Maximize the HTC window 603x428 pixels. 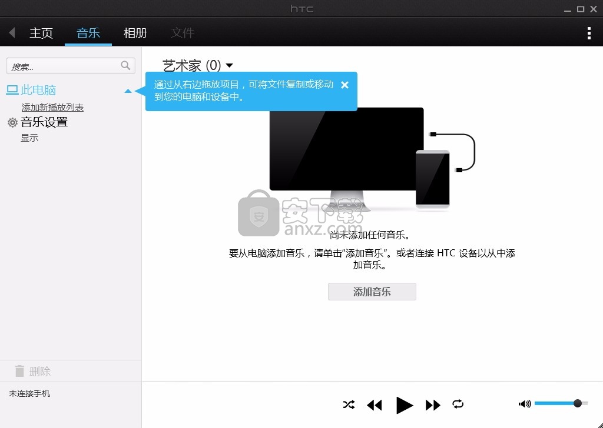point(581,9)
